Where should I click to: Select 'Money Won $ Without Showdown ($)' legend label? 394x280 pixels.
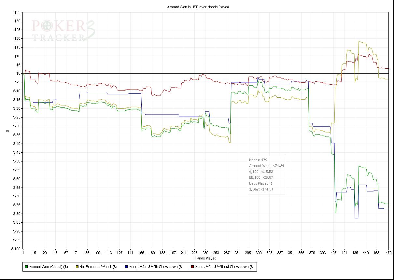click(x=224, y=267)
